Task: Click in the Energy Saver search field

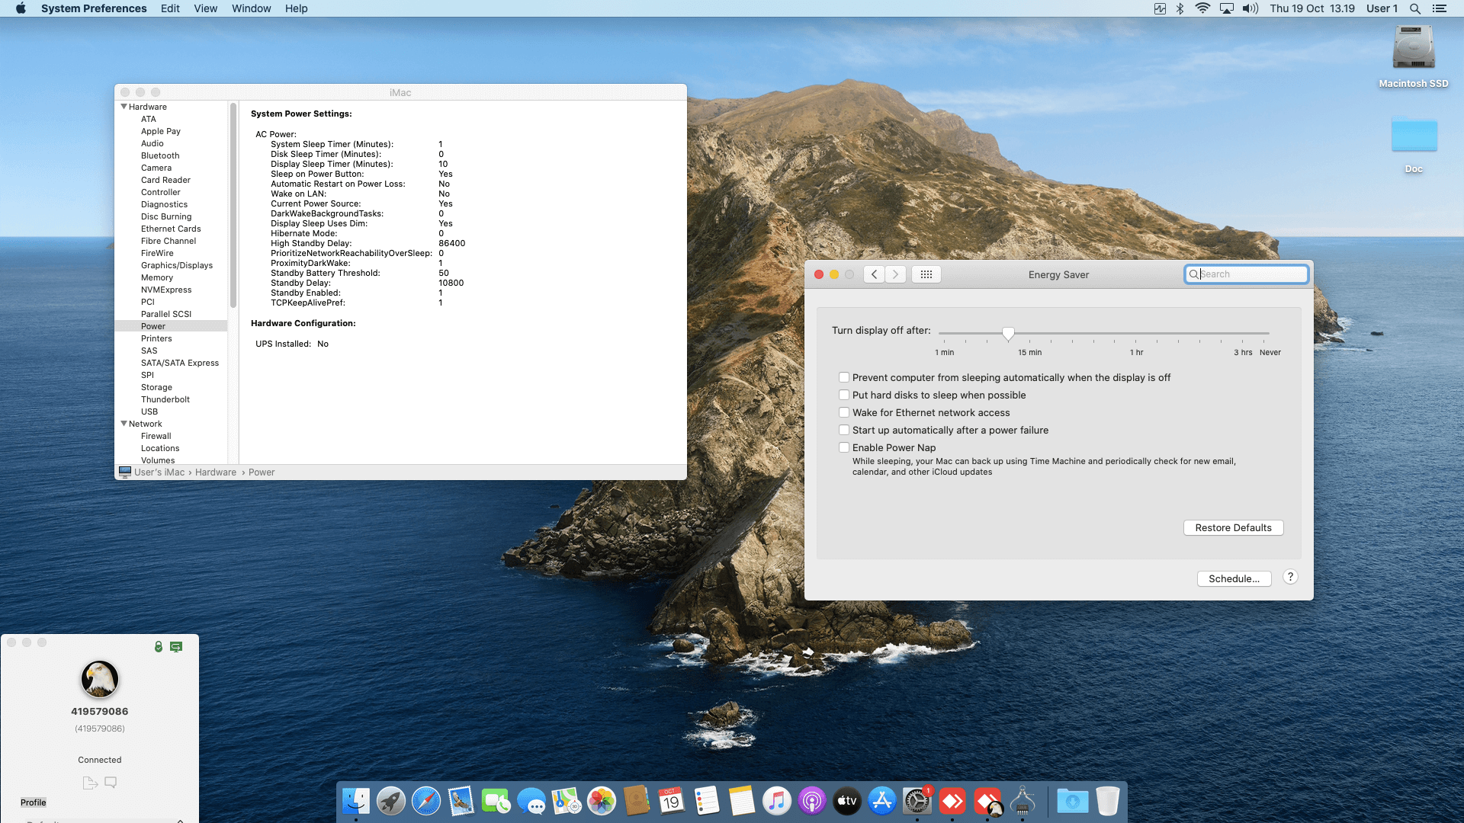Action: 1246,274
